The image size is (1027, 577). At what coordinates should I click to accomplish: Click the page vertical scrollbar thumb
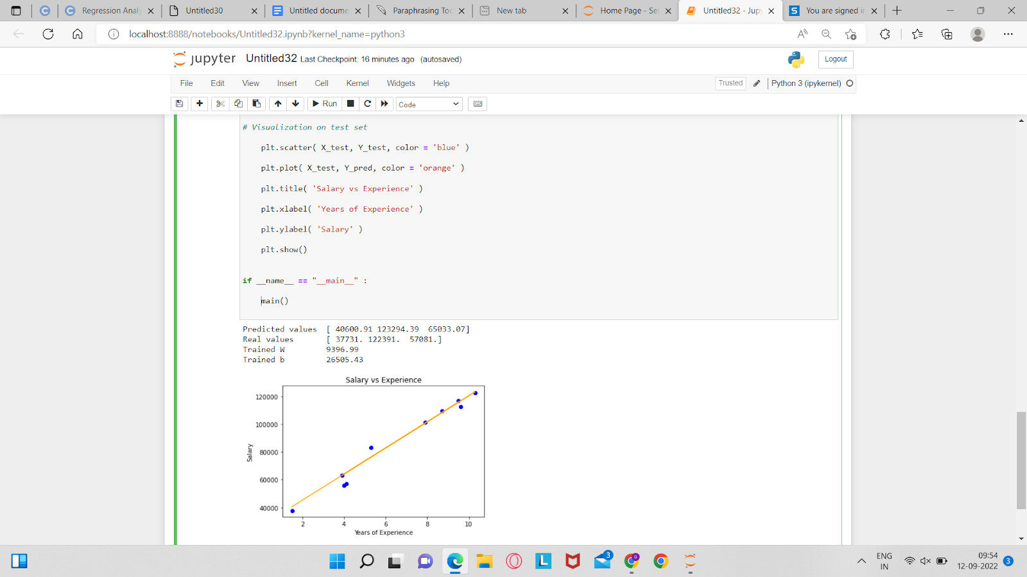pos(1021,460)
